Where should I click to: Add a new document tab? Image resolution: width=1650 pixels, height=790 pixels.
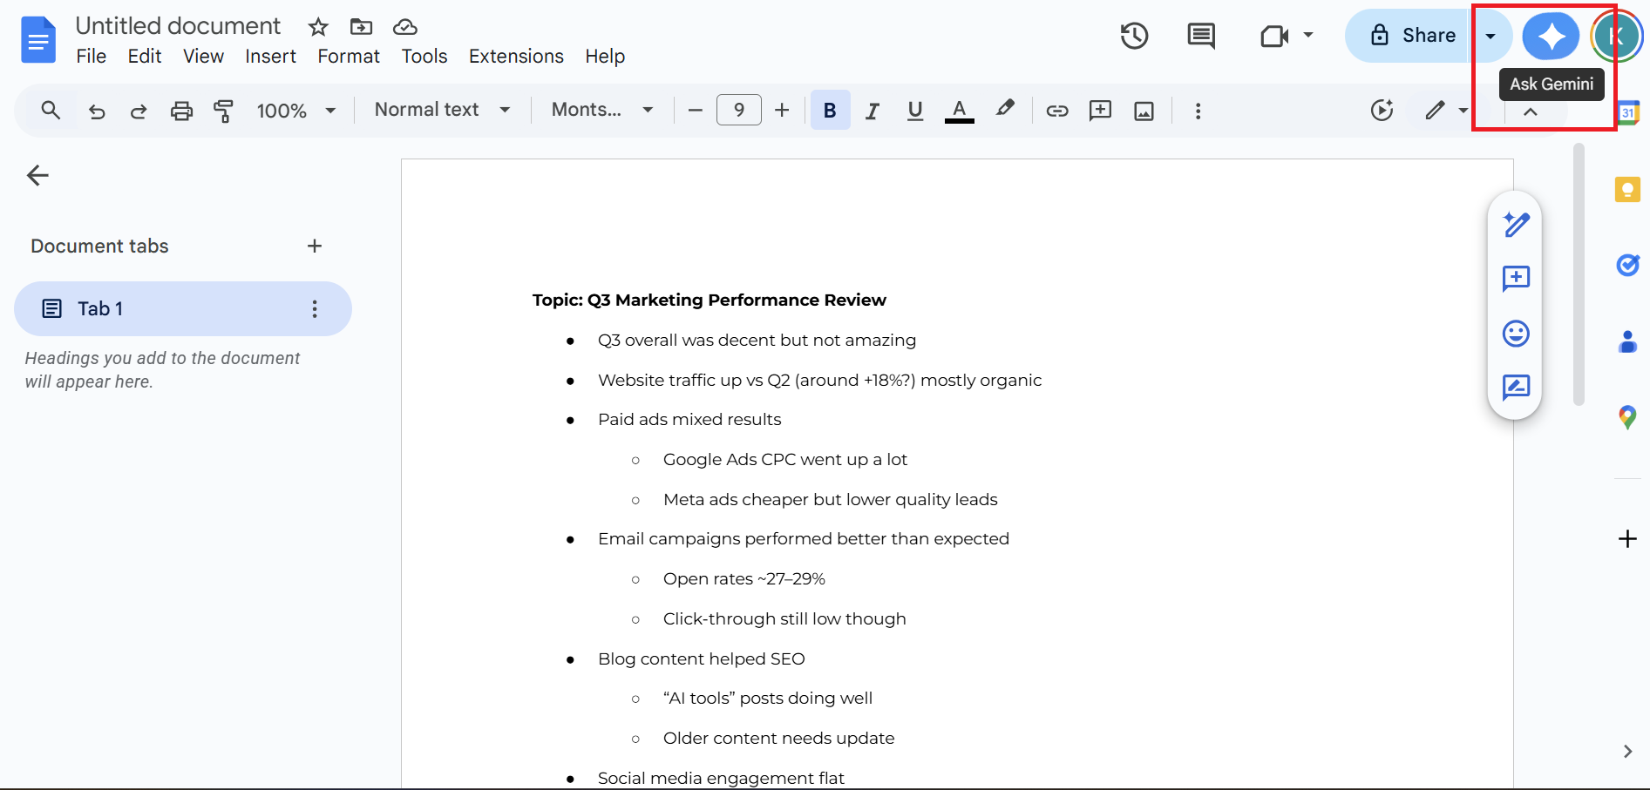[x=315, y=246]
